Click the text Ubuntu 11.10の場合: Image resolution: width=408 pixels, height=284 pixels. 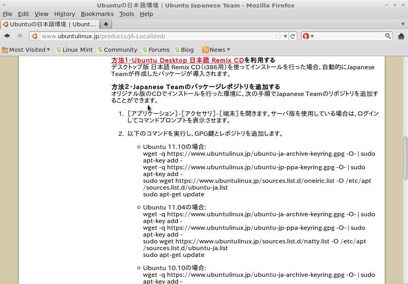pos(175,147)
